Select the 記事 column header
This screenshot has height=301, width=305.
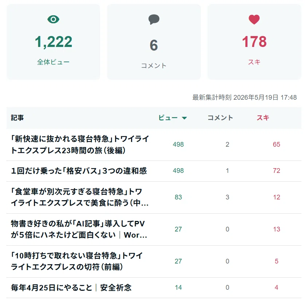pyautogui.click(x=17, y=118)
